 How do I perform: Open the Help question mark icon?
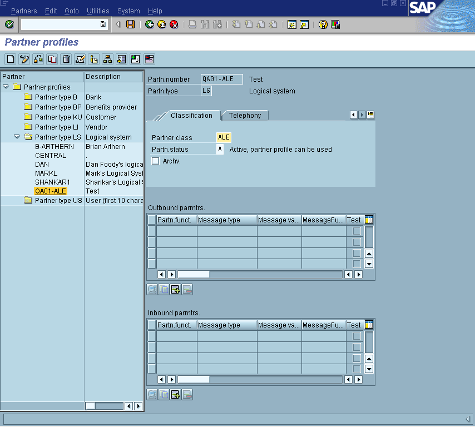323,24
